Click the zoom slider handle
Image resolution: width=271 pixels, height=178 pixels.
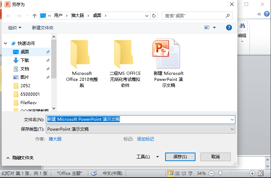coord(220,173)
